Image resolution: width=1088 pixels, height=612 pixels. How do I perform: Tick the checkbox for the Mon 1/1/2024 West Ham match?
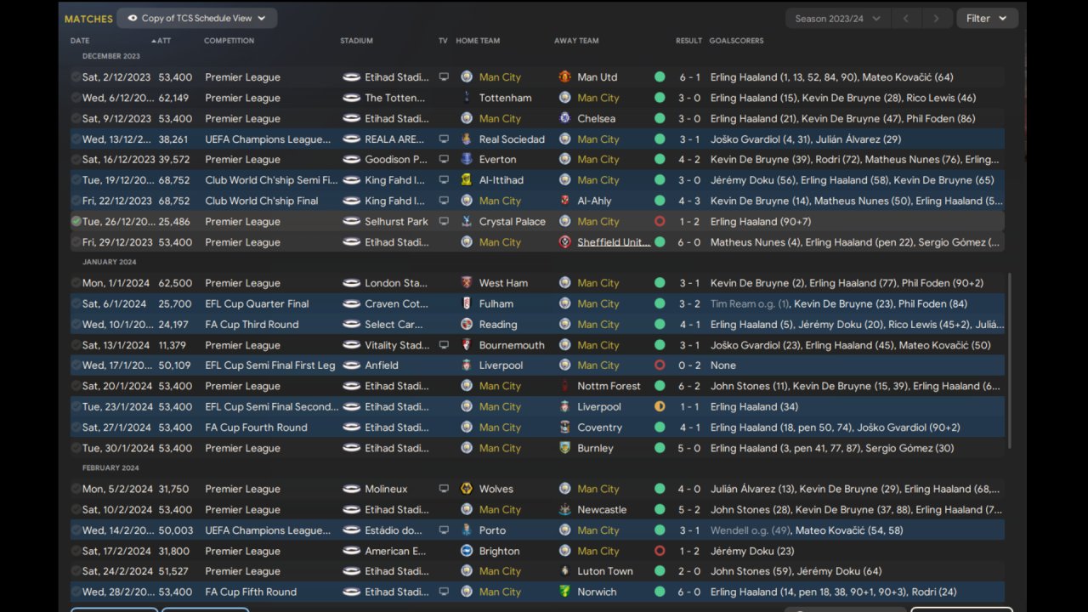76,284
